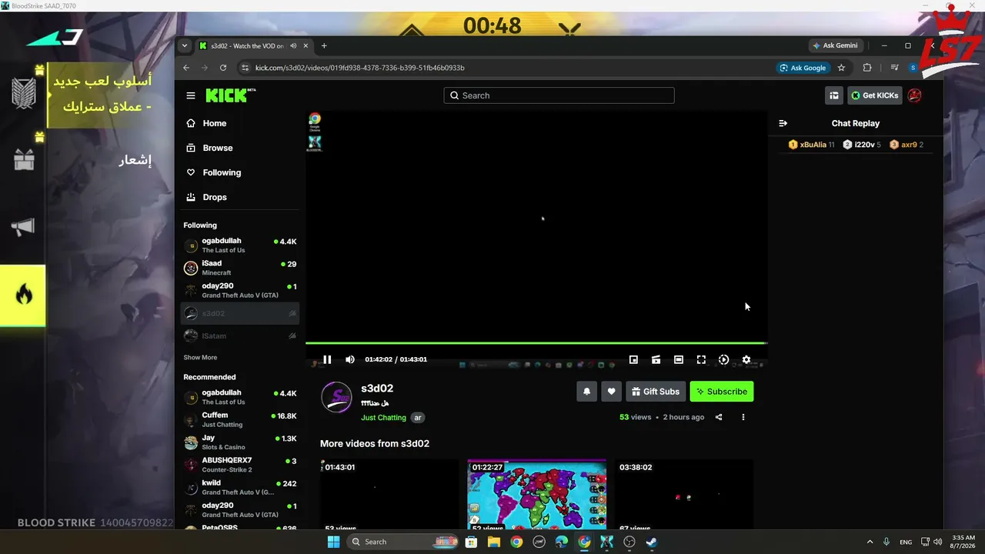Open a new Chrome tab
The height and width of the screenshot is (554, 985).
[324, 45]
